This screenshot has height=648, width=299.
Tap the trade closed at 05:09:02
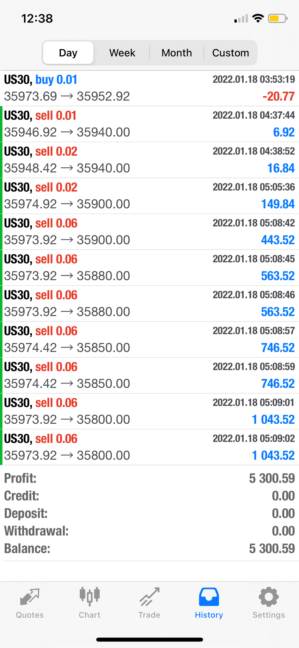(149, 447)
